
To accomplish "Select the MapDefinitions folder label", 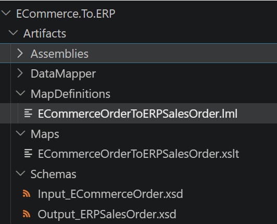I will [70, 94].
